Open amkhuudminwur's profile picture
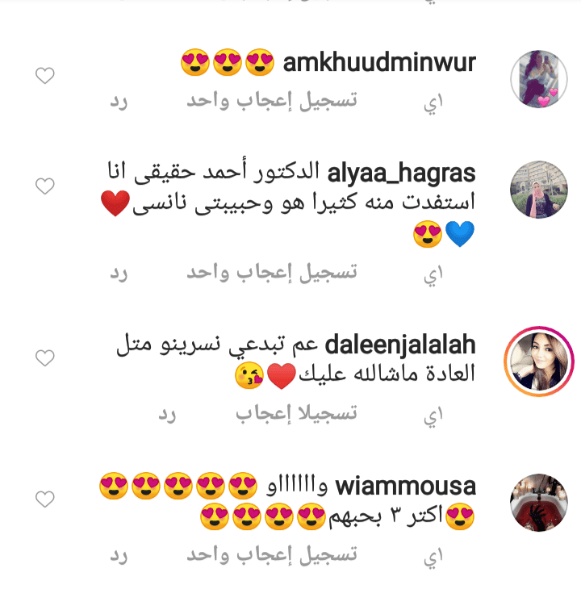 point(538,79)
